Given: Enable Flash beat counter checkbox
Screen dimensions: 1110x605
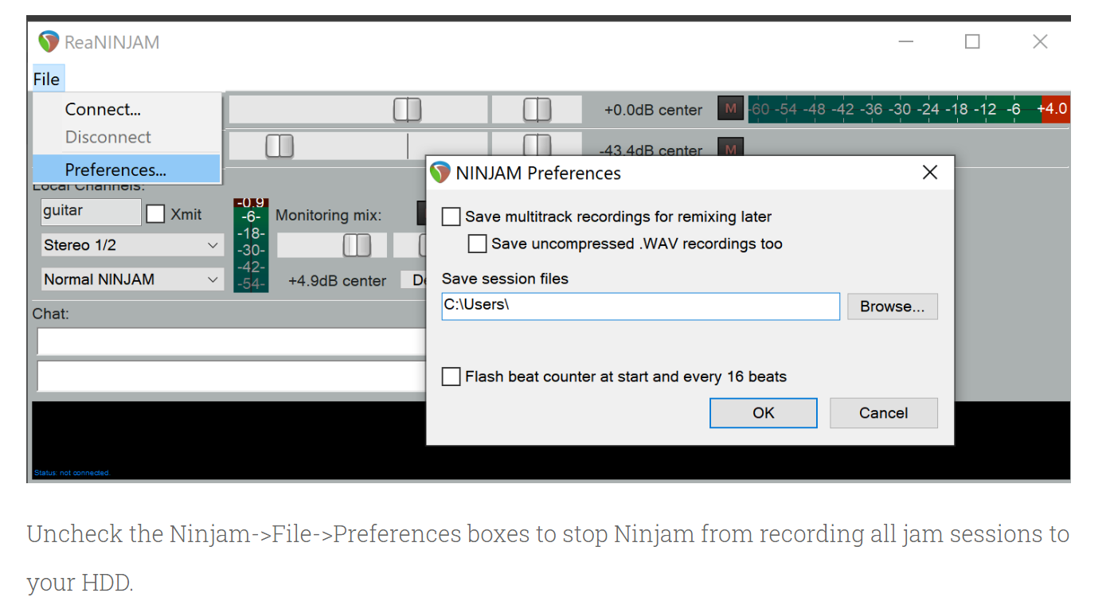Looking at the screenshot, I should click(x=451, y=377).
